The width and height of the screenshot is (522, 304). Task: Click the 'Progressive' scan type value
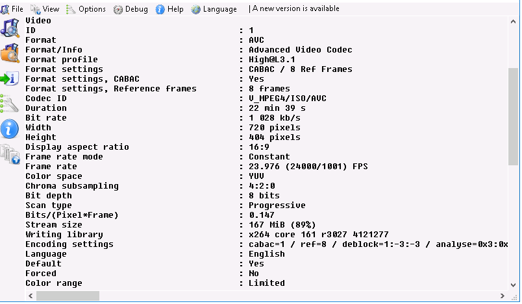[x=277, y=205]
